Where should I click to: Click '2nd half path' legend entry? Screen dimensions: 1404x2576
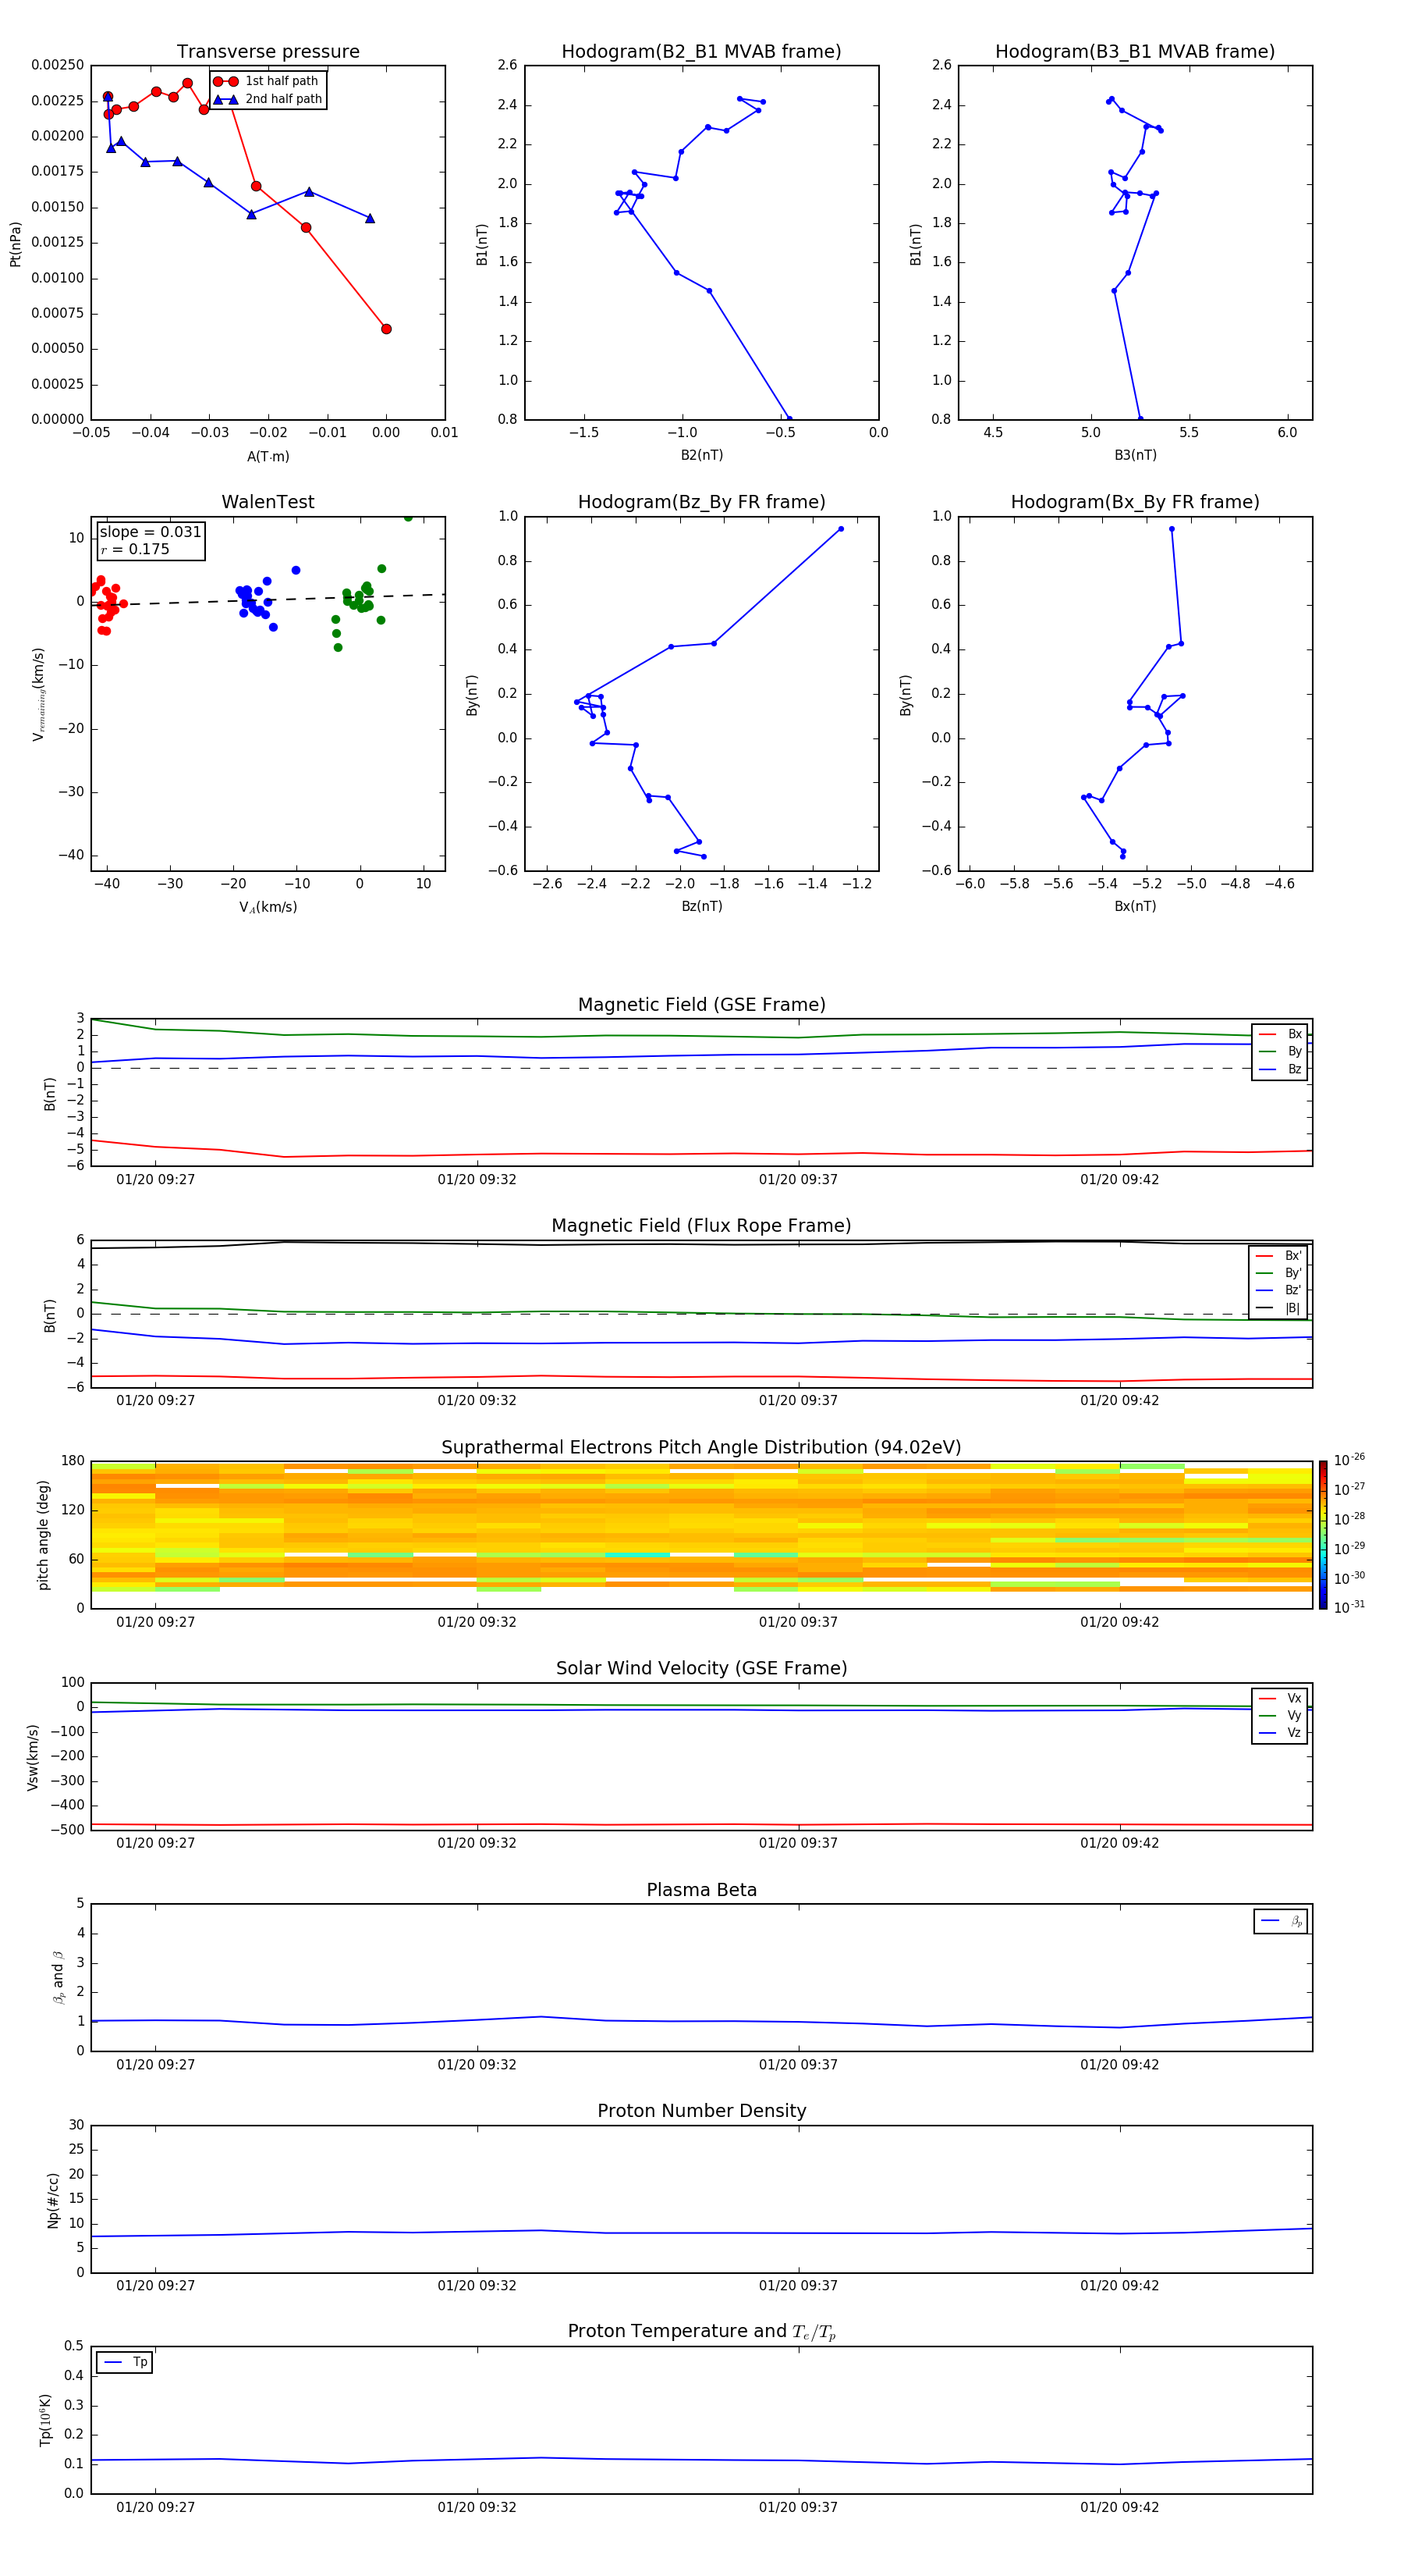click(267, 99)
